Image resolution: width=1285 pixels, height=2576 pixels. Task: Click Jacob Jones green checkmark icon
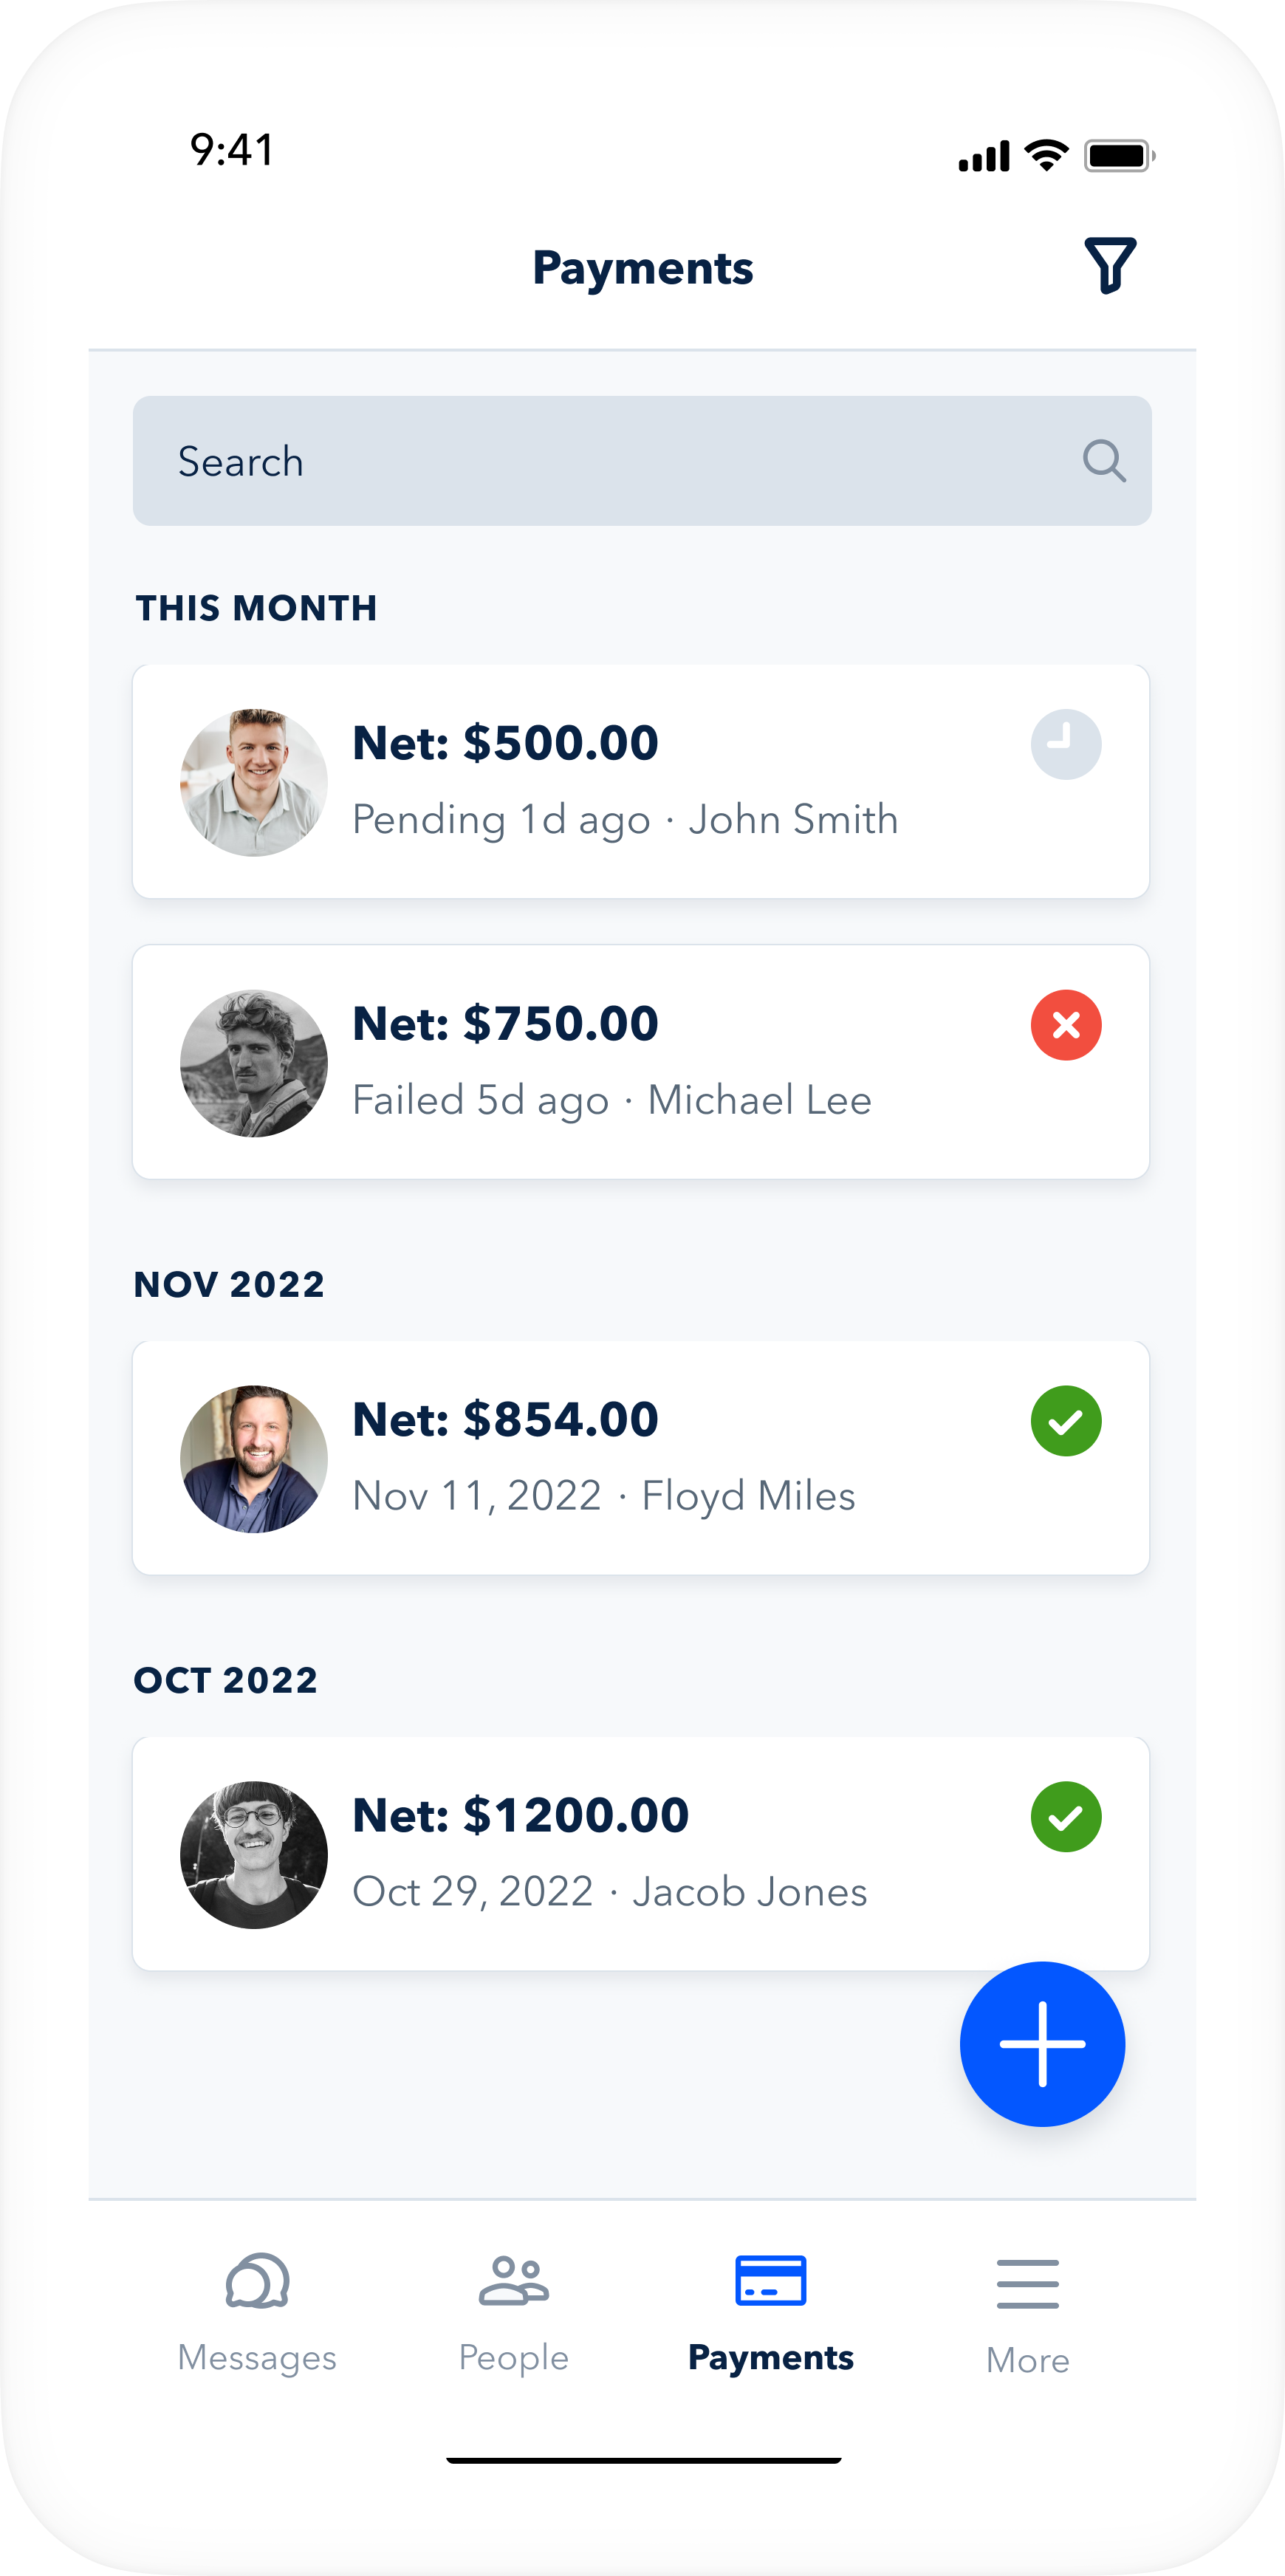coord(1065,1817)
